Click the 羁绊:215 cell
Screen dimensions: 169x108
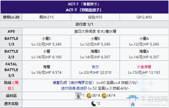pyautogui.click(x=46, y=17)
